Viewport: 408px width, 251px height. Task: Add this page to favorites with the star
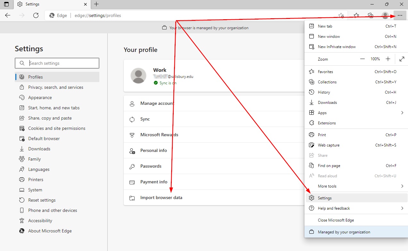341,15
